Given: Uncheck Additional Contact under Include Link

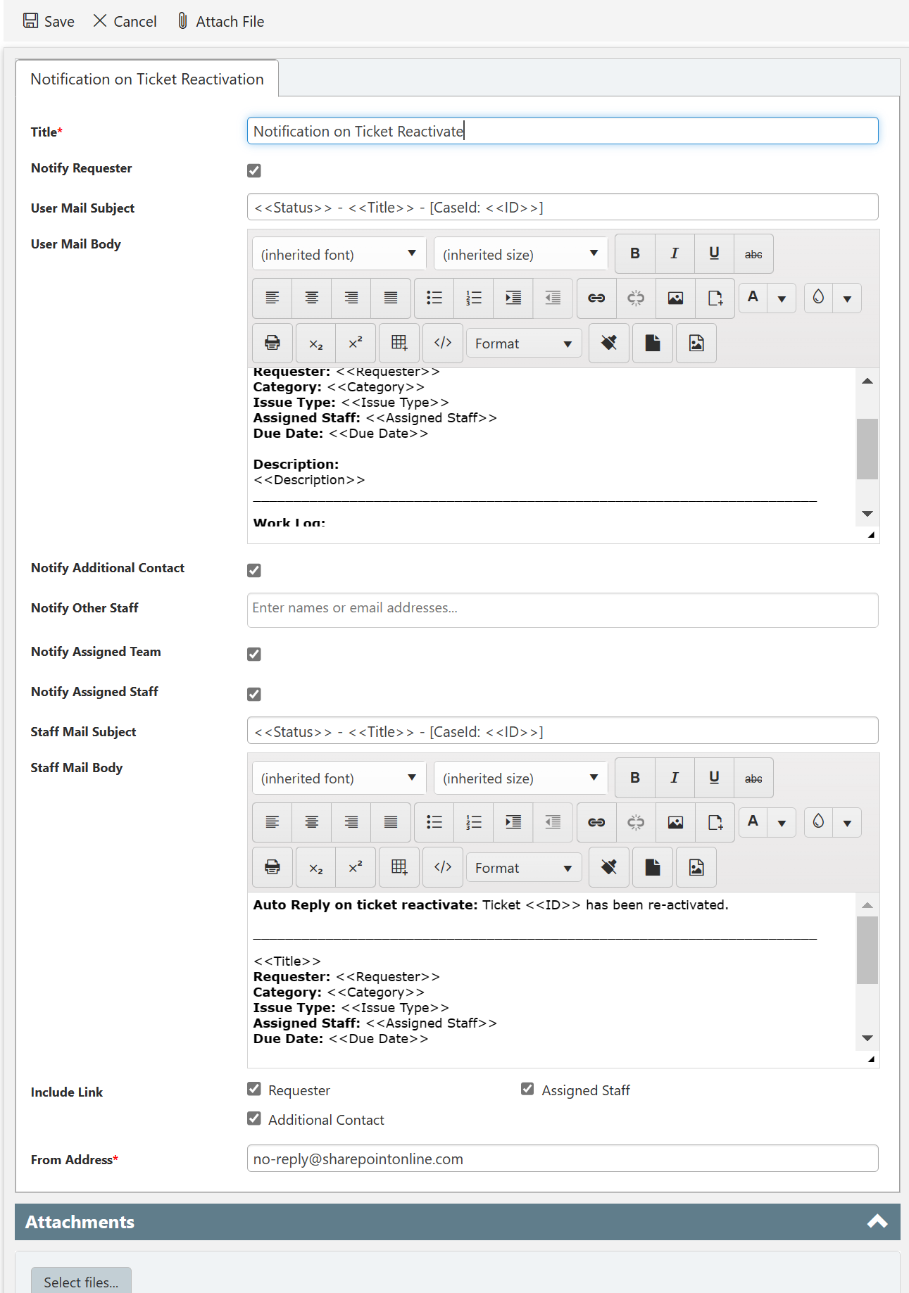Looking at the screenshot, I should [254, 1119].
